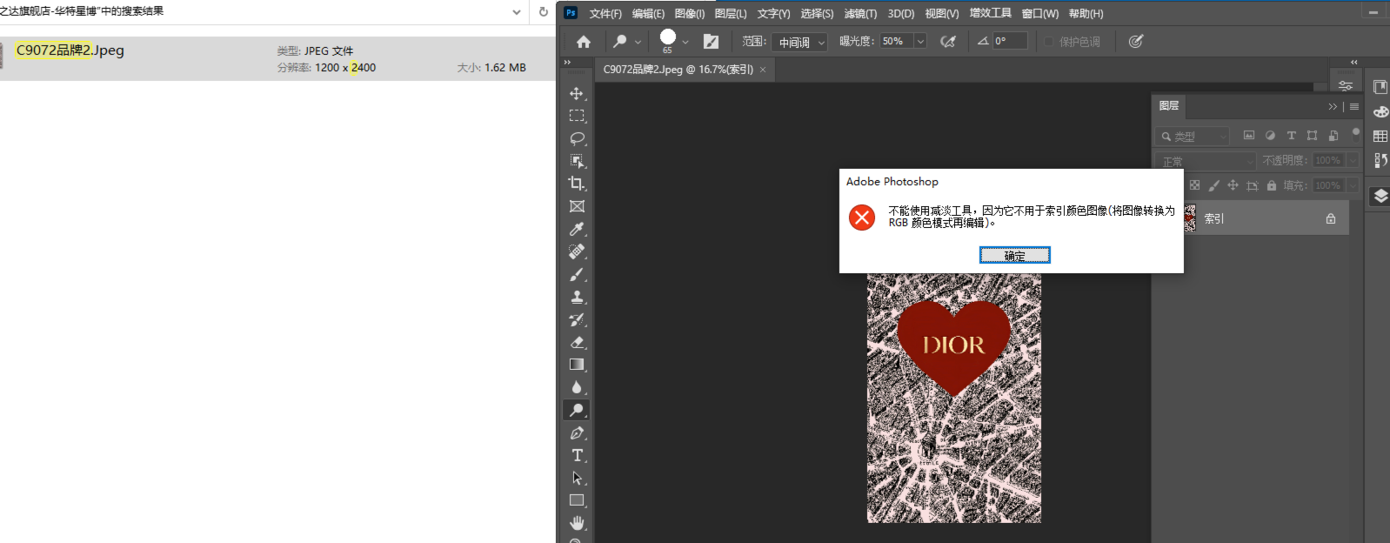Open the brush preset picker dropdown arrow
The image size is (1390, 543).
pos(685,41)
